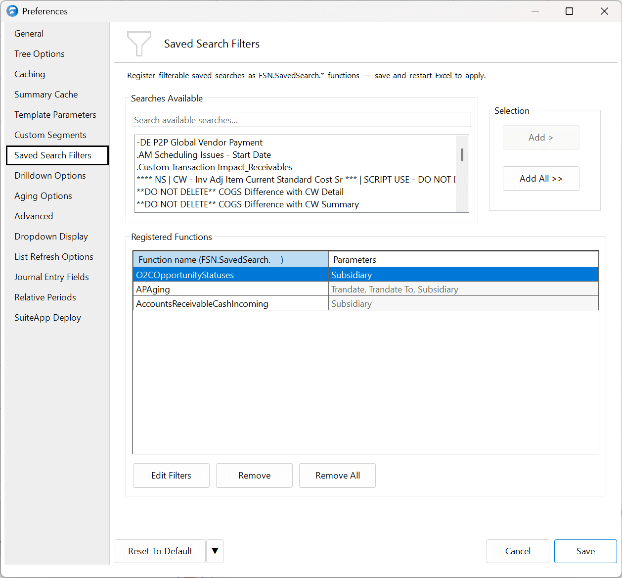Click Reset To Default button
622x578 pixels.
coord(160,551)
